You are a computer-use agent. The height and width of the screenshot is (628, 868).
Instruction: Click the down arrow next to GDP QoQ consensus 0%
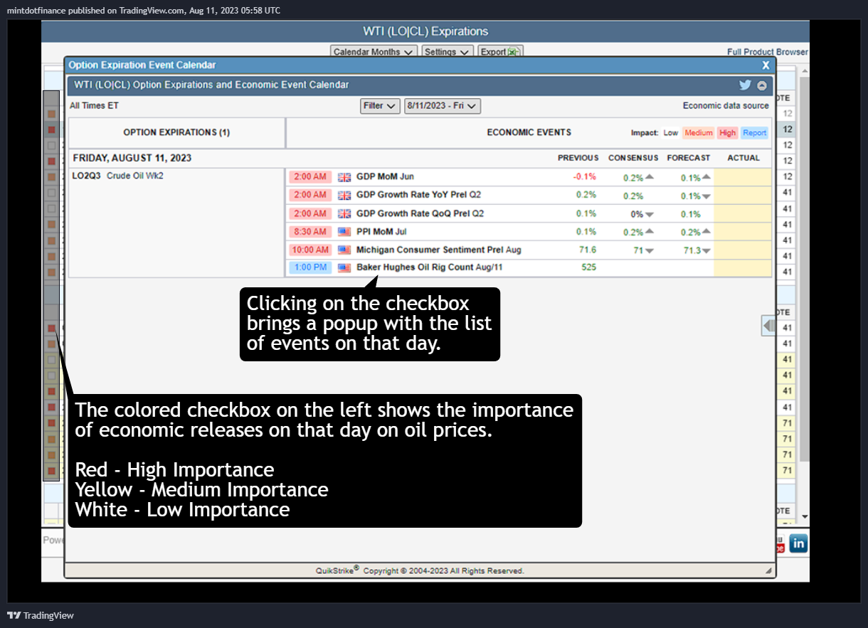649,215
